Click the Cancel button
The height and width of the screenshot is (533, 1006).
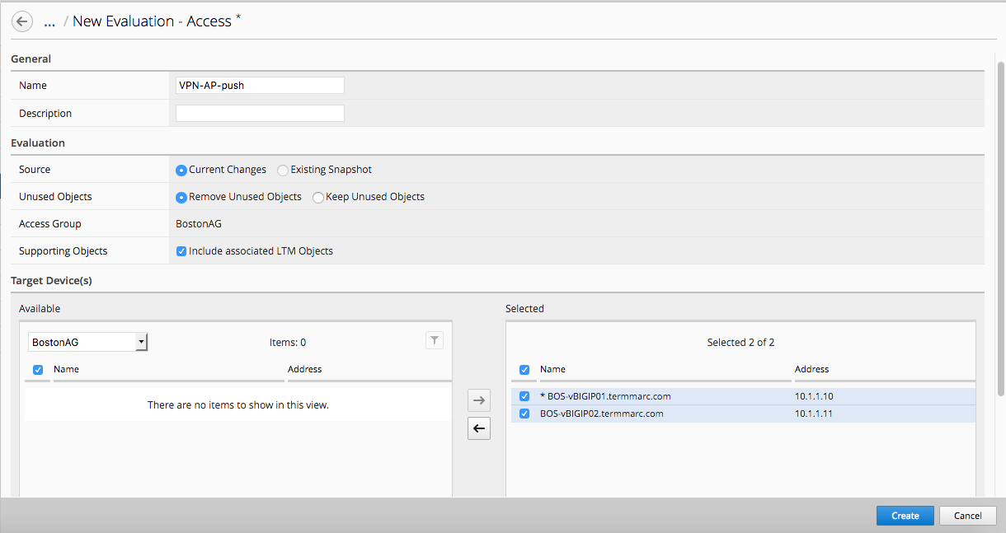click(967, 516)
